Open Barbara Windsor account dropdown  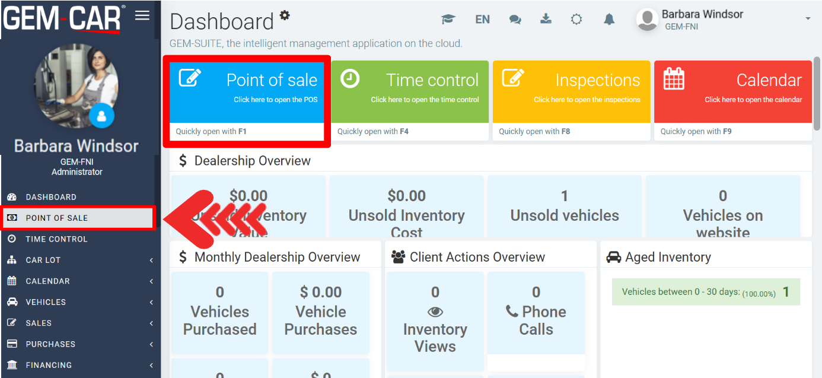[724, 20]
